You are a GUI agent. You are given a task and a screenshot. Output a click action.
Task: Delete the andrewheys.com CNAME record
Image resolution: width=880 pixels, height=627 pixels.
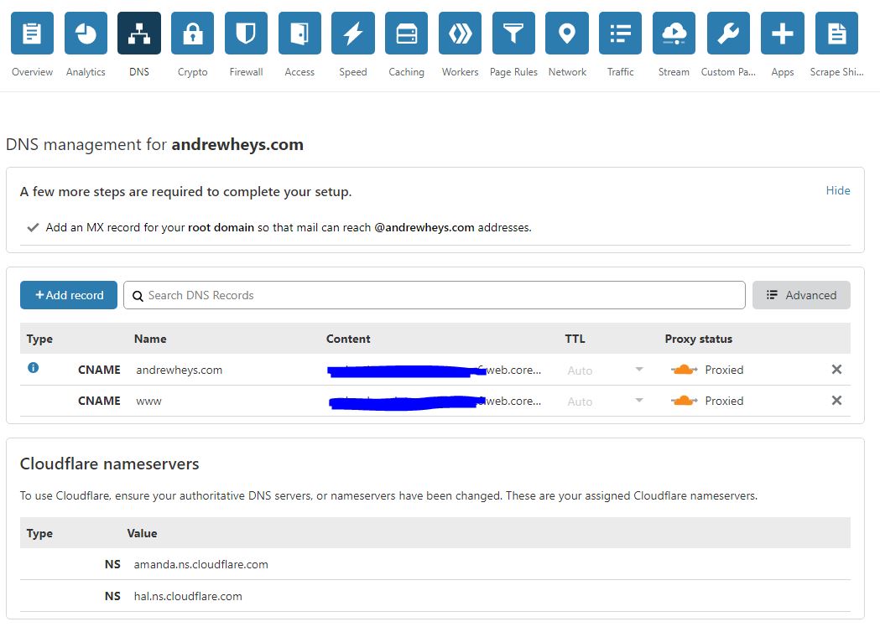tap(836, 369)
